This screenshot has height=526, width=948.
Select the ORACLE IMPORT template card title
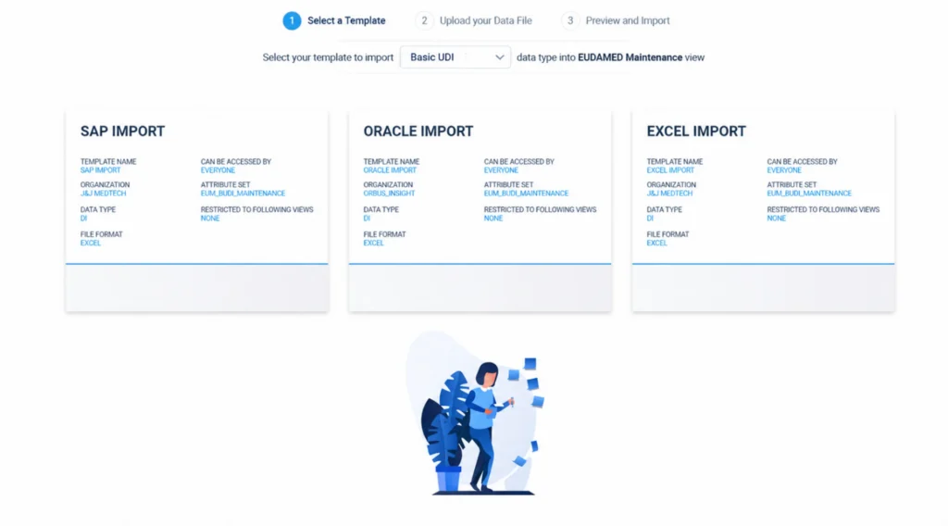[x=418, y=131]
